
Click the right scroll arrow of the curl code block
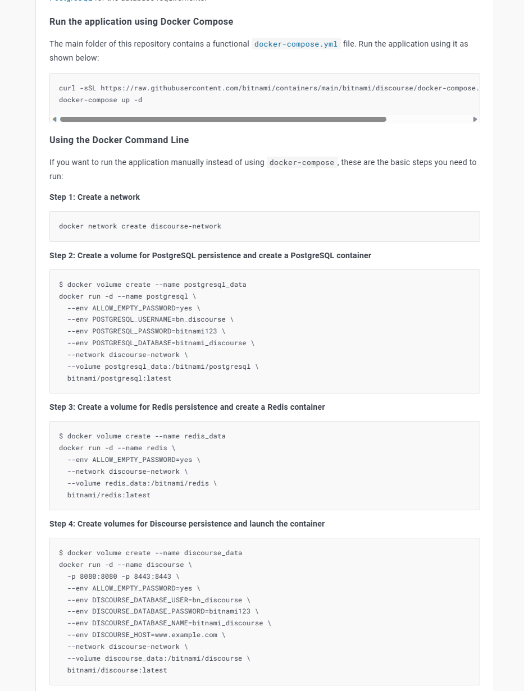coord(475,119)
